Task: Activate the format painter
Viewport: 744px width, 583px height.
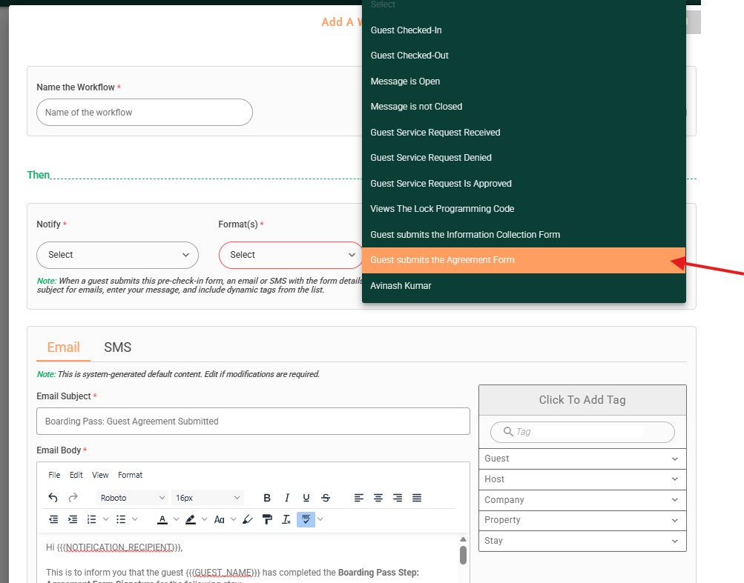Action: point(267,519)
